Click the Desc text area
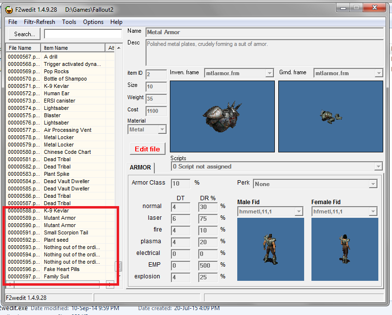 [265, 52]
